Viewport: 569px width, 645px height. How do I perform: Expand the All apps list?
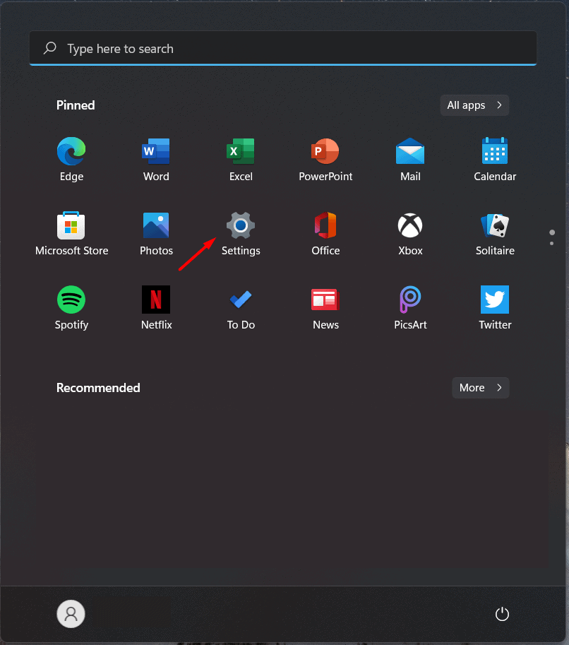[x=474, y=105]
